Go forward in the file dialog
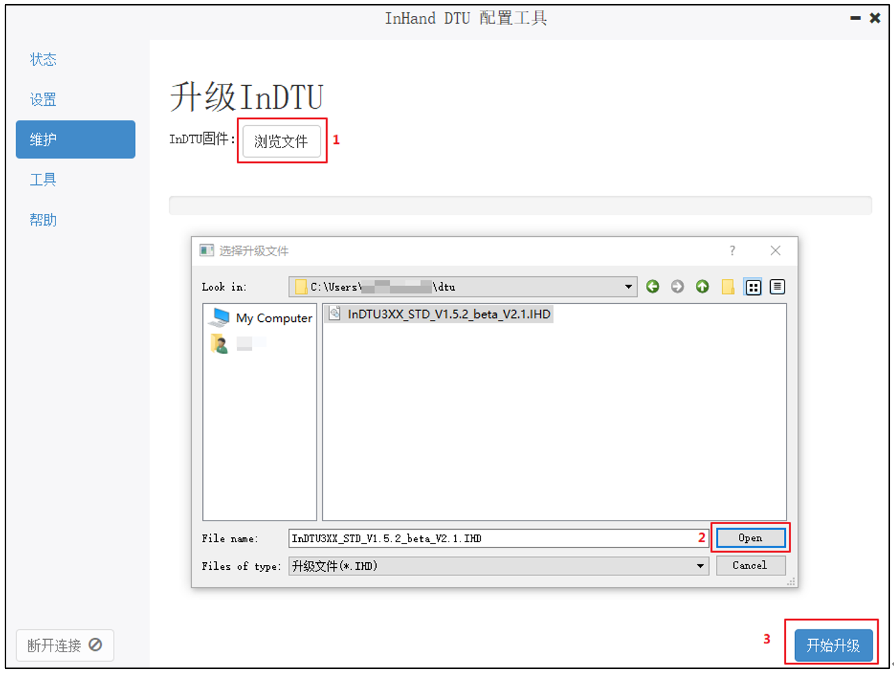The height and width of the screenshot is (673, 894). (677, 287)
